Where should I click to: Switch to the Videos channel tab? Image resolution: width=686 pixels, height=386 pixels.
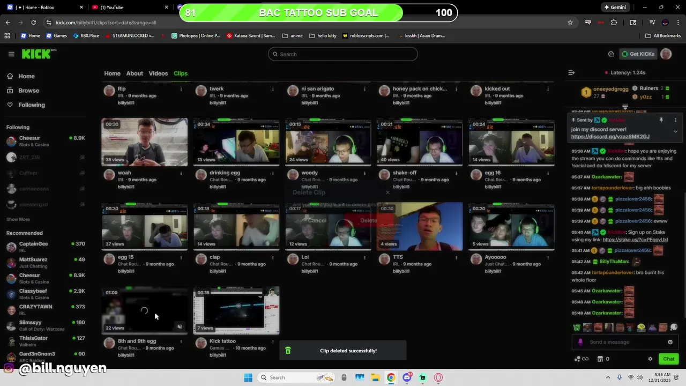[158, 73]
